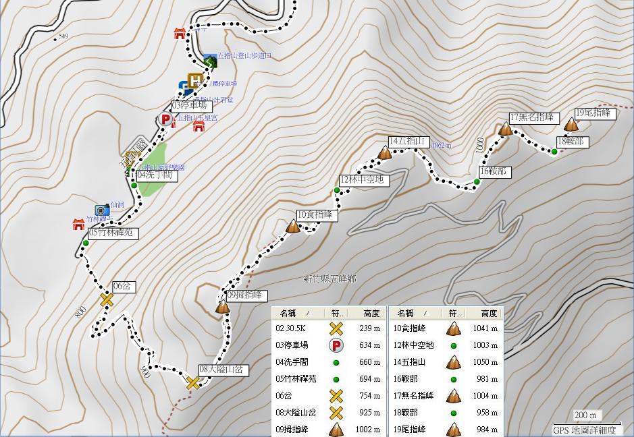
Task: Click the red temple icon beside 竹林禪寺
Action: [x=79, y=224]
